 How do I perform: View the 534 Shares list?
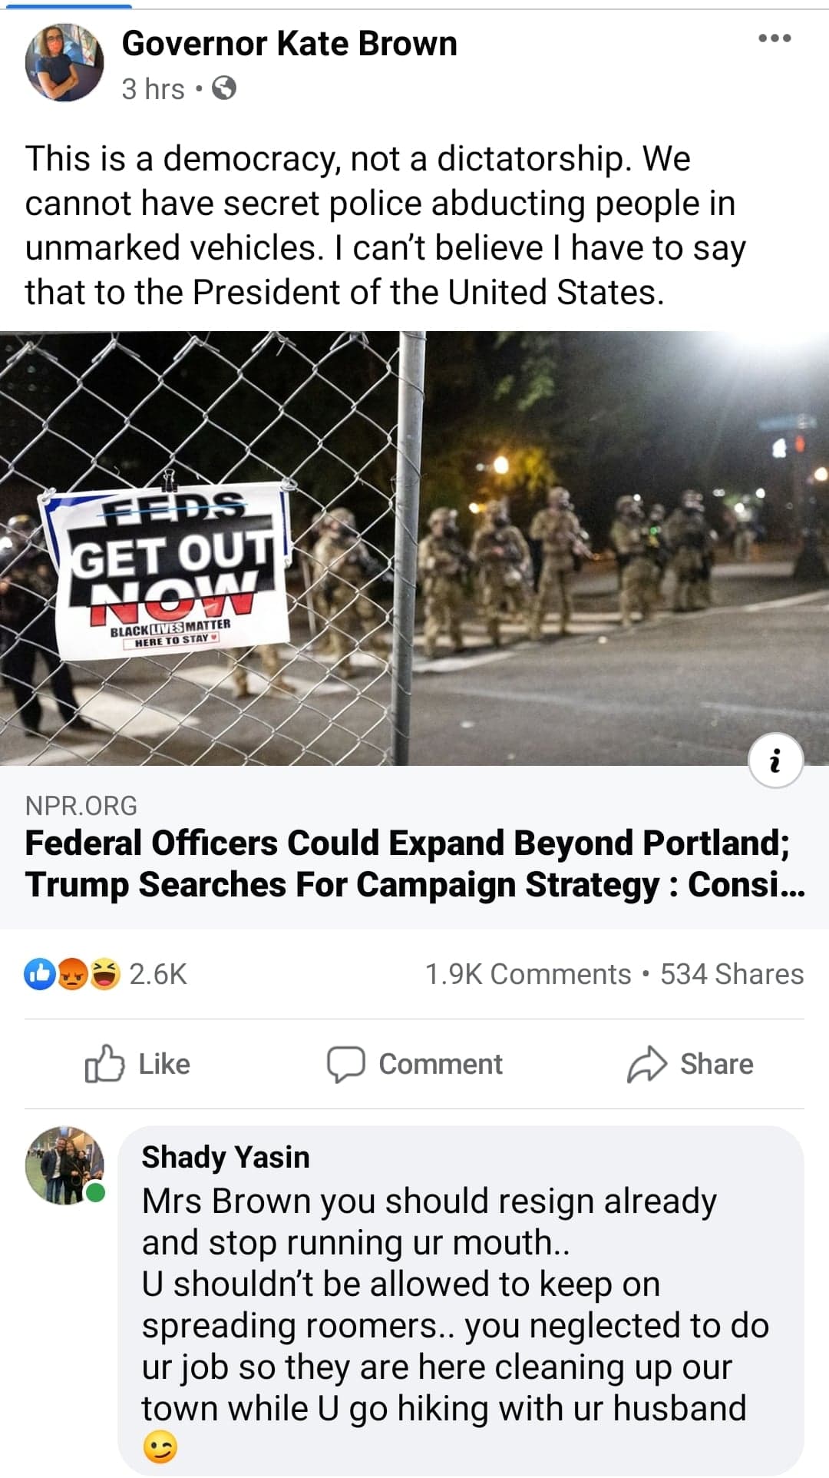tap(732, 974)
